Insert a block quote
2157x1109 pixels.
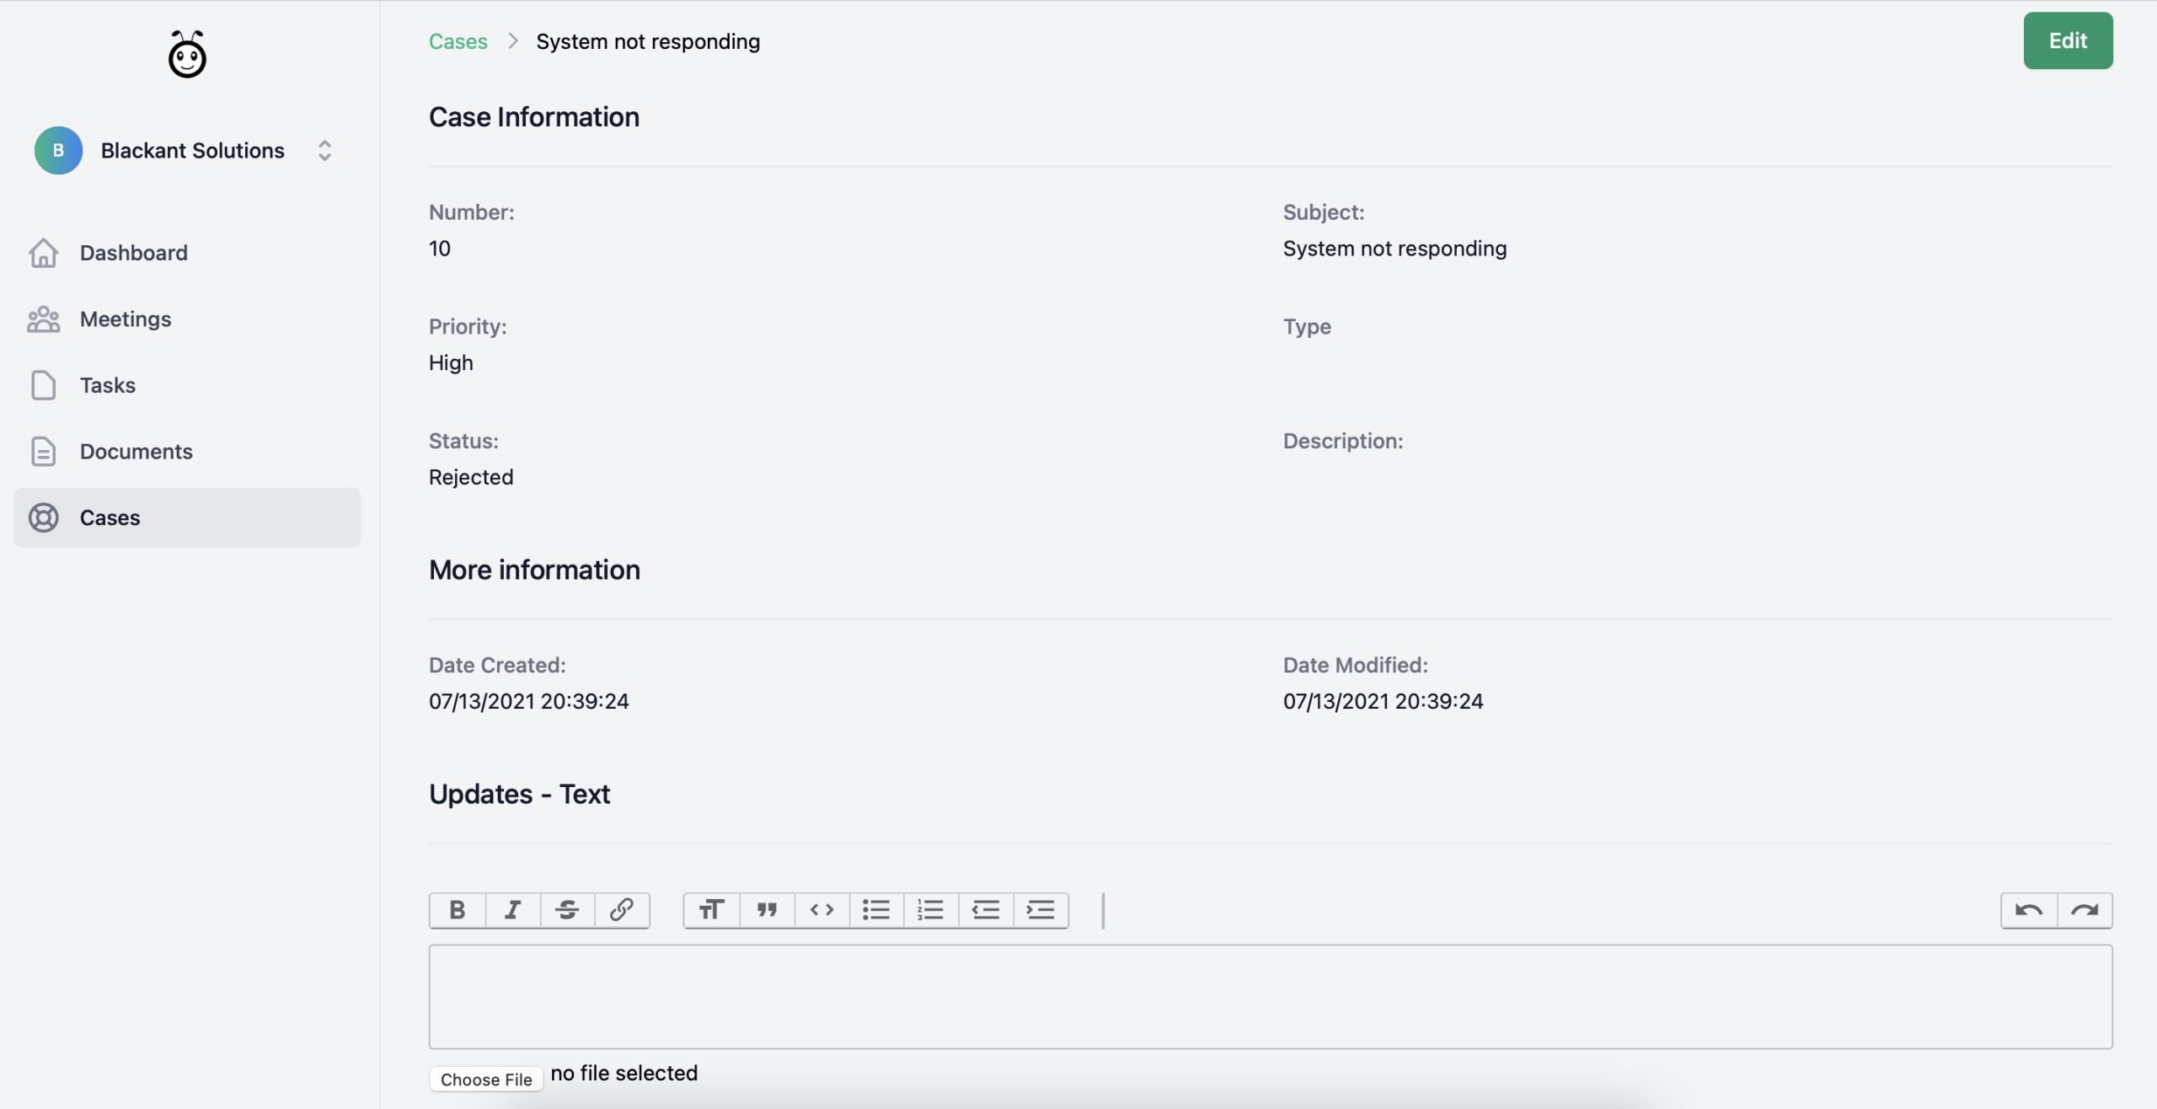tap(767, 910)
